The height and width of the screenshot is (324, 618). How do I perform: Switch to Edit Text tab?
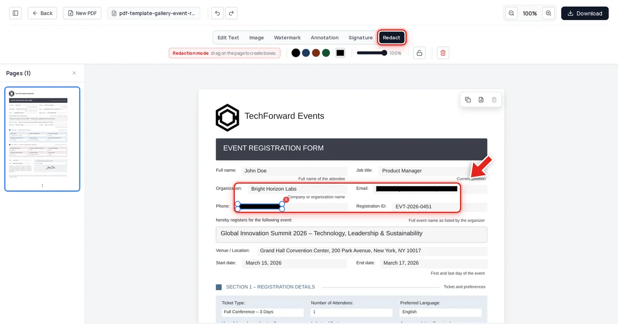point(228,38)
